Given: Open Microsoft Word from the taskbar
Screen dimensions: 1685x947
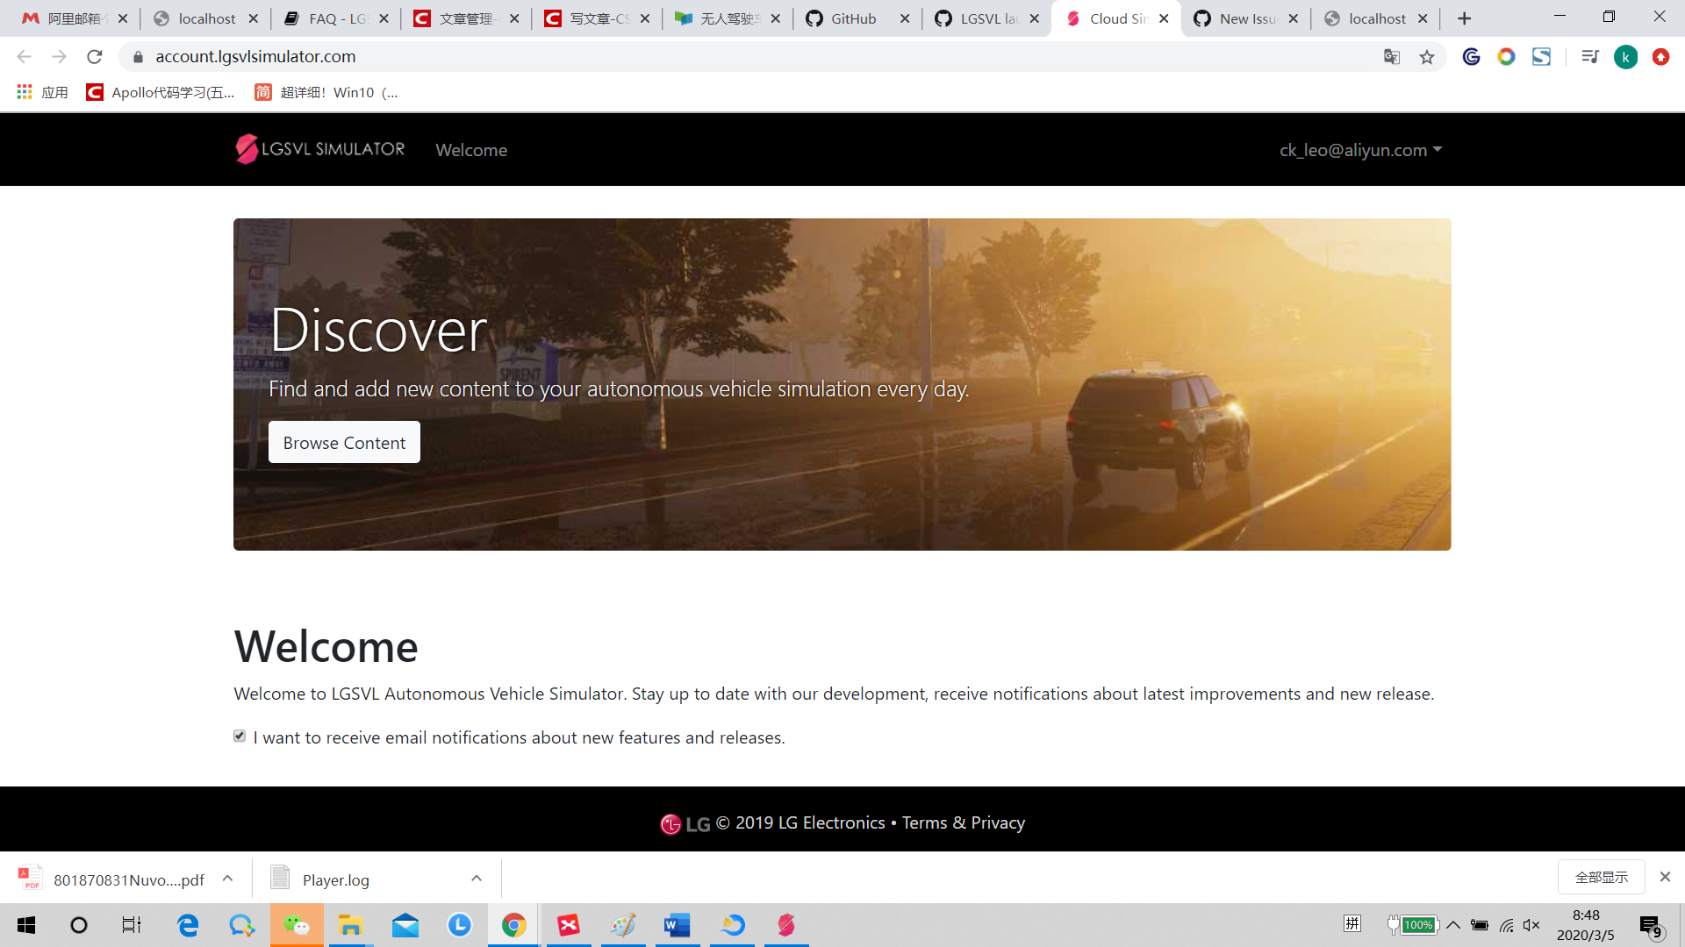Looking at the screenshot, I should coord(677,925).
